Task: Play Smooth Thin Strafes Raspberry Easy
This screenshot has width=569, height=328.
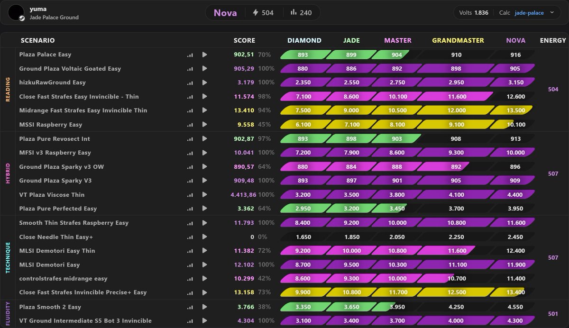Action: [204, 223]
